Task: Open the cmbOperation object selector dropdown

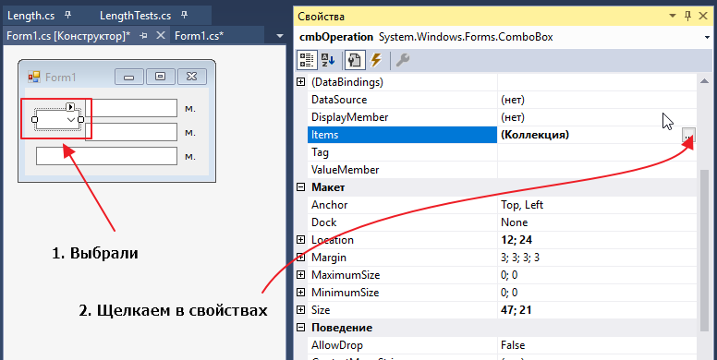Action: (x=708, y=38)
